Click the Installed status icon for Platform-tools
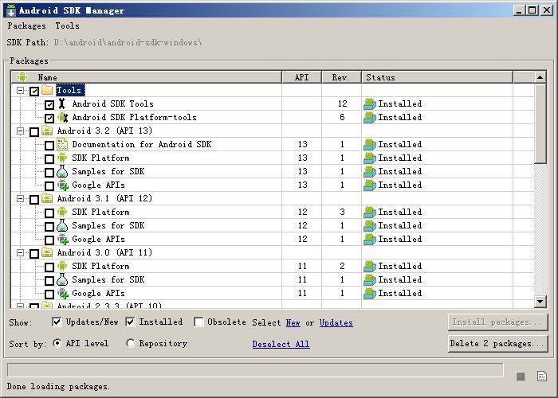This screenshot has height=398, width=558. tap(370, 117)
